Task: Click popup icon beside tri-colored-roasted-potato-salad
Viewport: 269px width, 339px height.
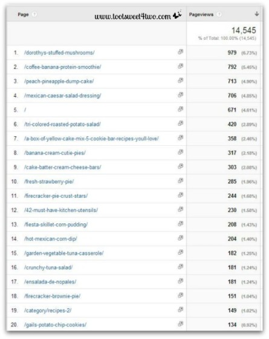Action: [181, 123]
